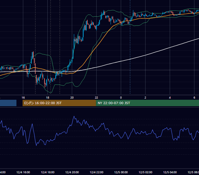Select the NY 22:00-07:00 JST session bar

tap(147, 103)
